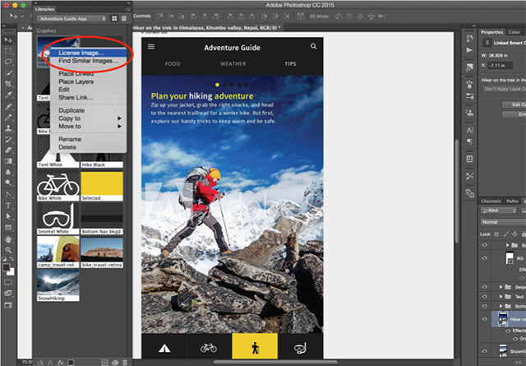Select the Path Selection tool
526x366 pixels.
(8, 216)
